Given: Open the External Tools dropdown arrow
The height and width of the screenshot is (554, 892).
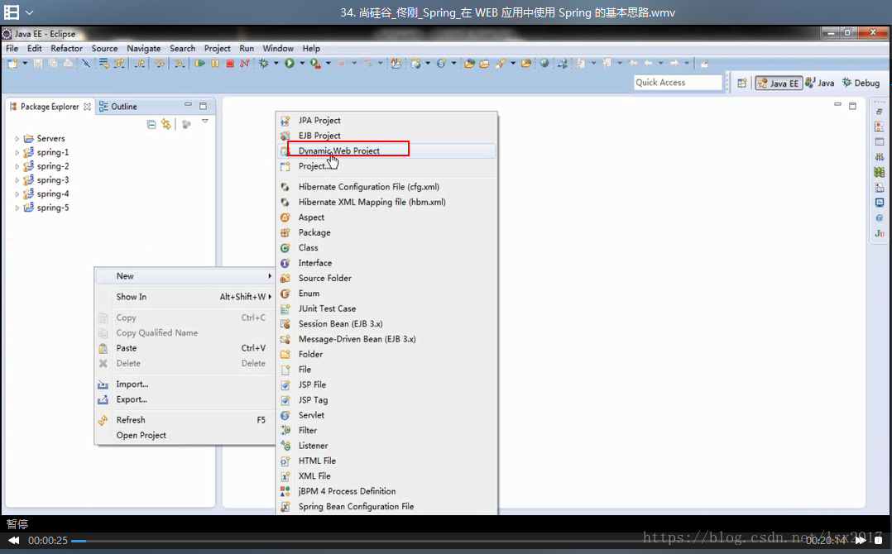Looking at the screenshot, I should [x=329, y=64].
